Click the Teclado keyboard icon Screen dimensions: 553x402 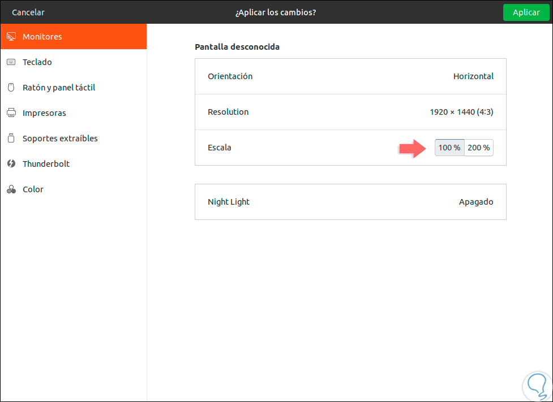pyautogui.click(x=11, y=62)
